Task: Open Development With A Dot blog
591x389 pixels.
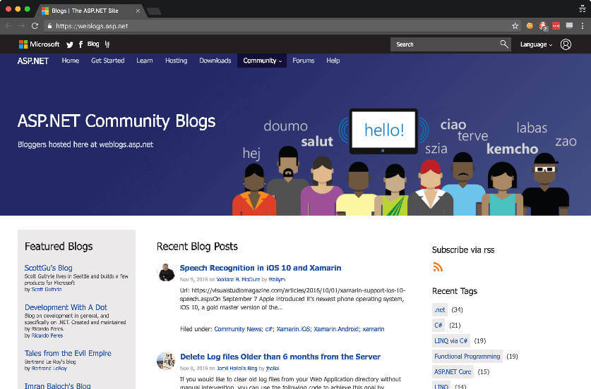Action: click(66, 307)
